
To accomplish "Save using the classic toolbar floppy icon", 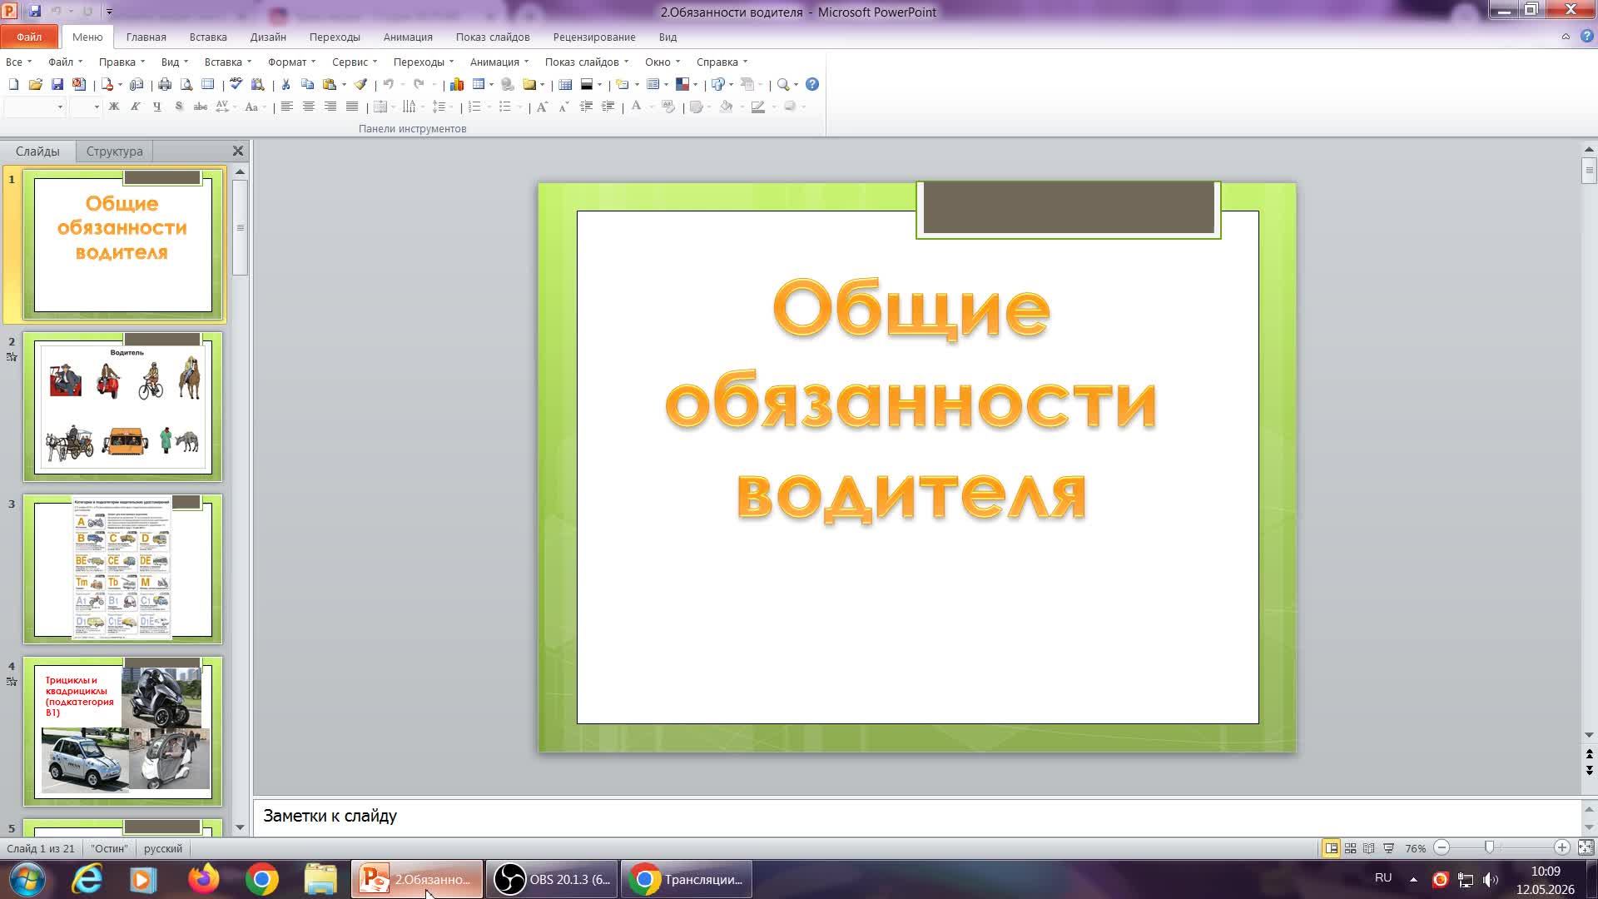I will pos(57,84).
